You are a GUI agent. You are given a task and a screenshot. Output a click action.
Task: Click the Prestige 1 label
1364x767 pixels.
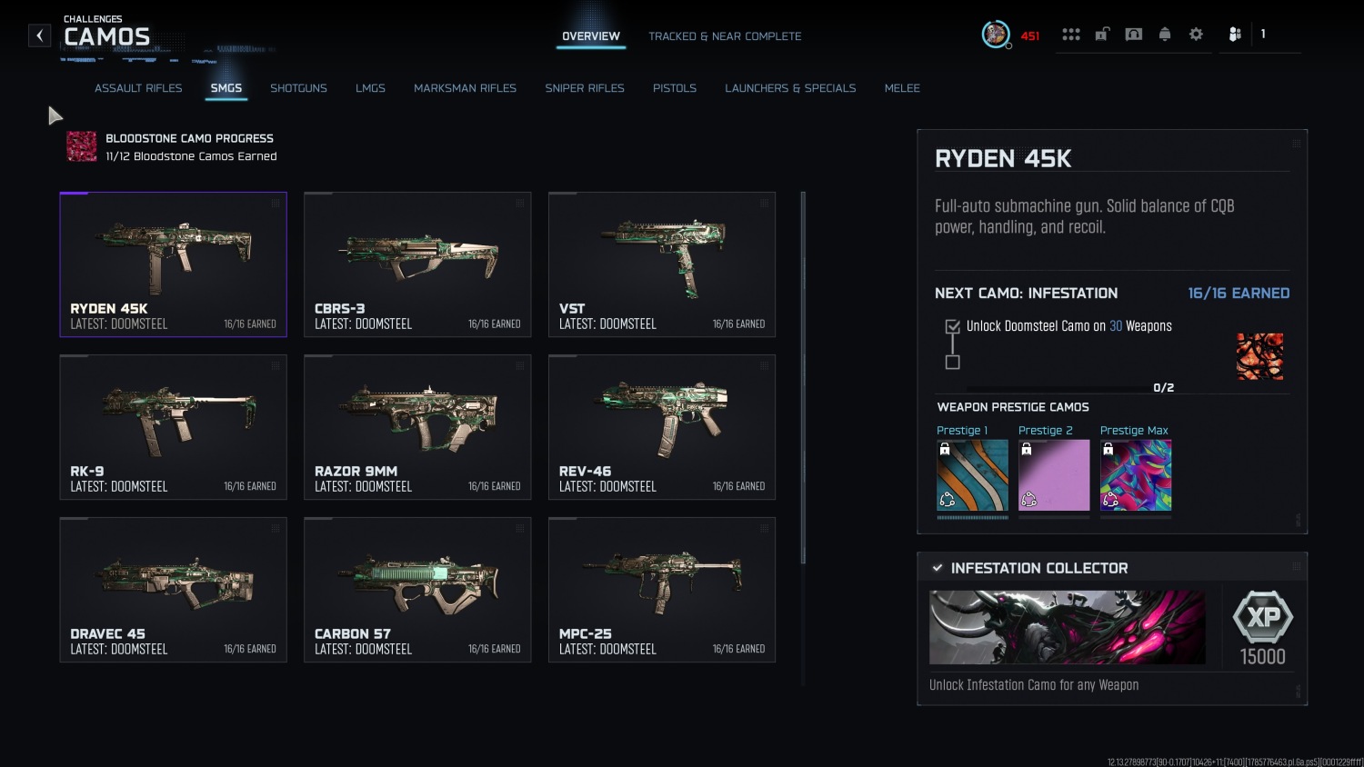962,431
